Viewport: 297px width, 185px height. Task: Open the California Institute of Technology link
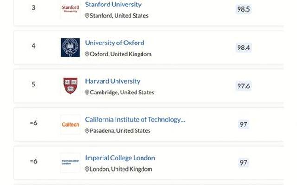135,120
